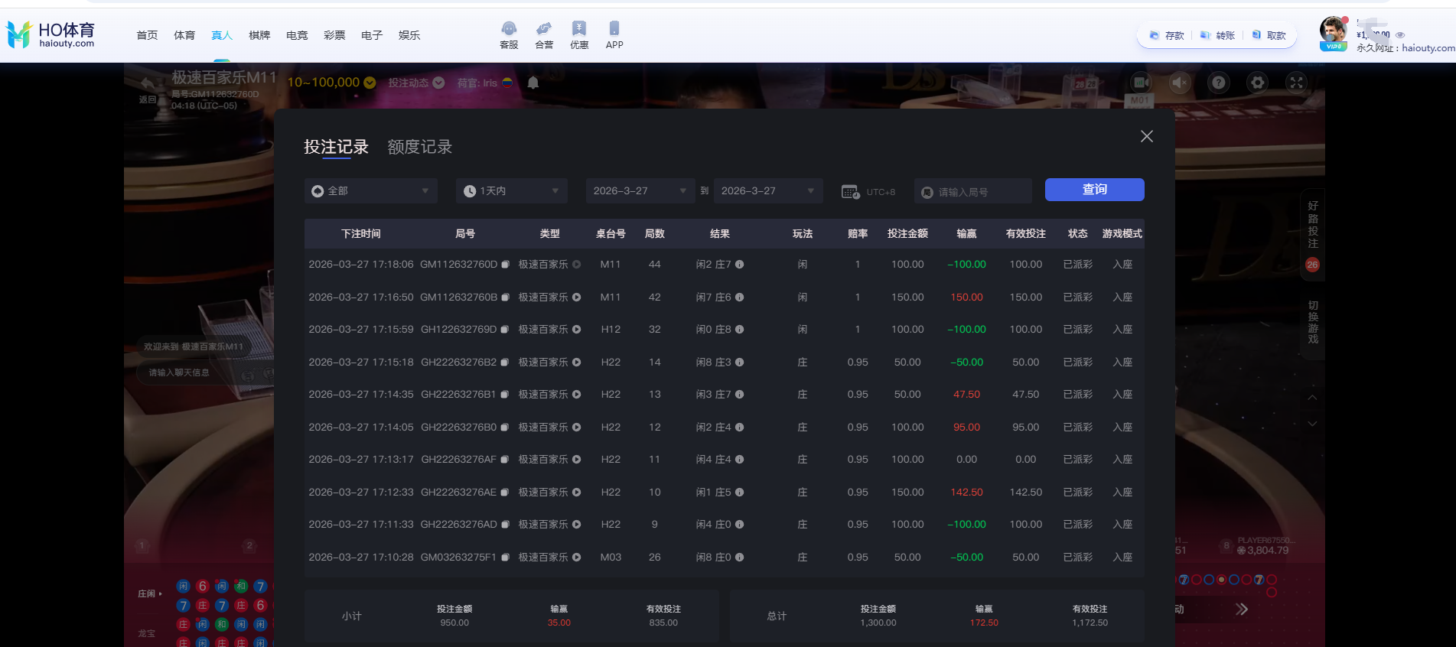The image size is (1456, 647).
Task: Open the start date 2026-3-27 dropdown
Action: tap(640, 191)
